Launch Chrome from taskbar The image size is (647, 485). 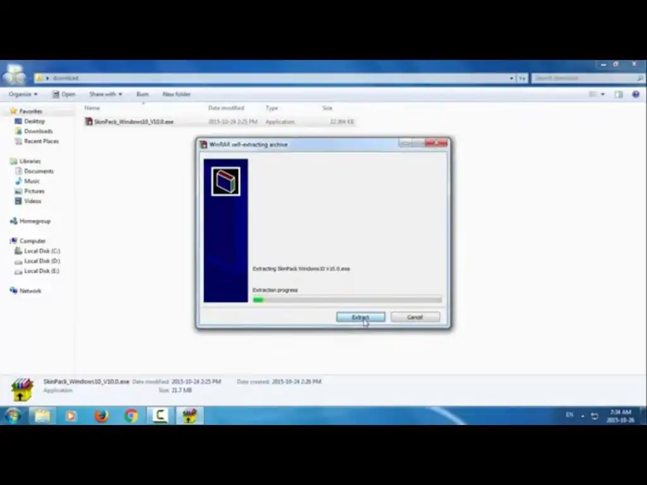click(x=131, y=416)
